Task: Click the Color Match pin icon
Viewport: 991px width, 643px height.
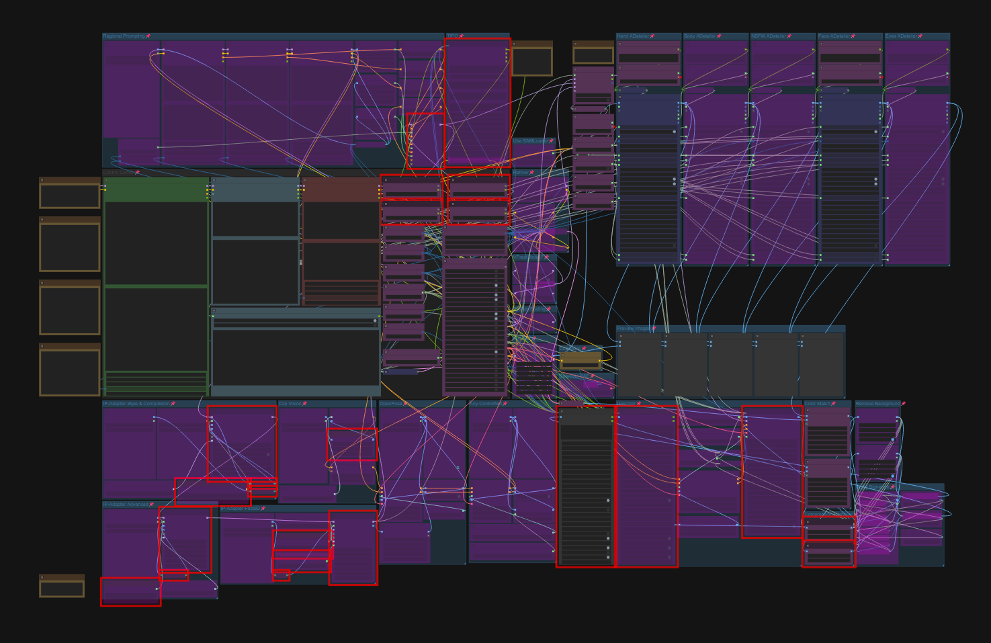Action: (x=834, y=404)
